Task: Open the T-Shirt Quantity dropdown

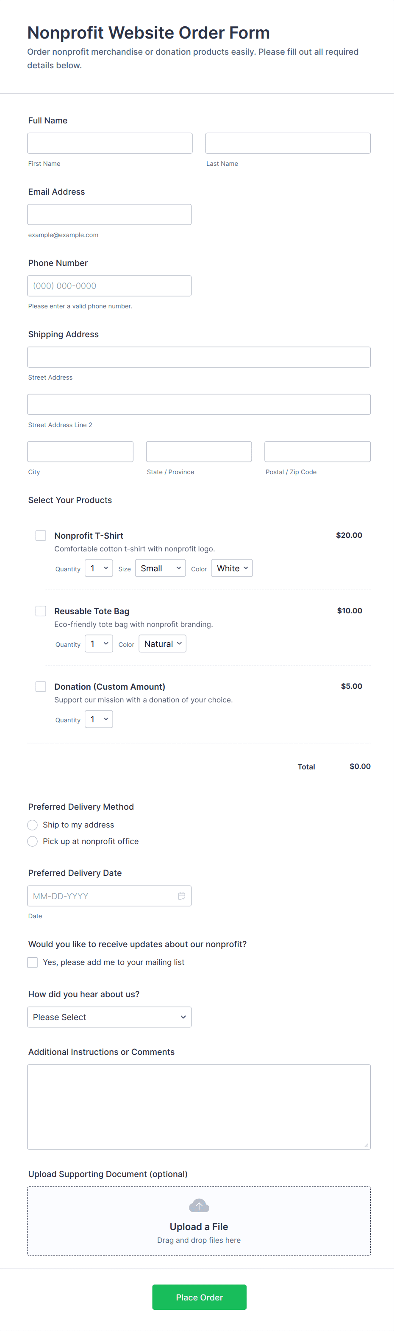Action: (99, 568)
